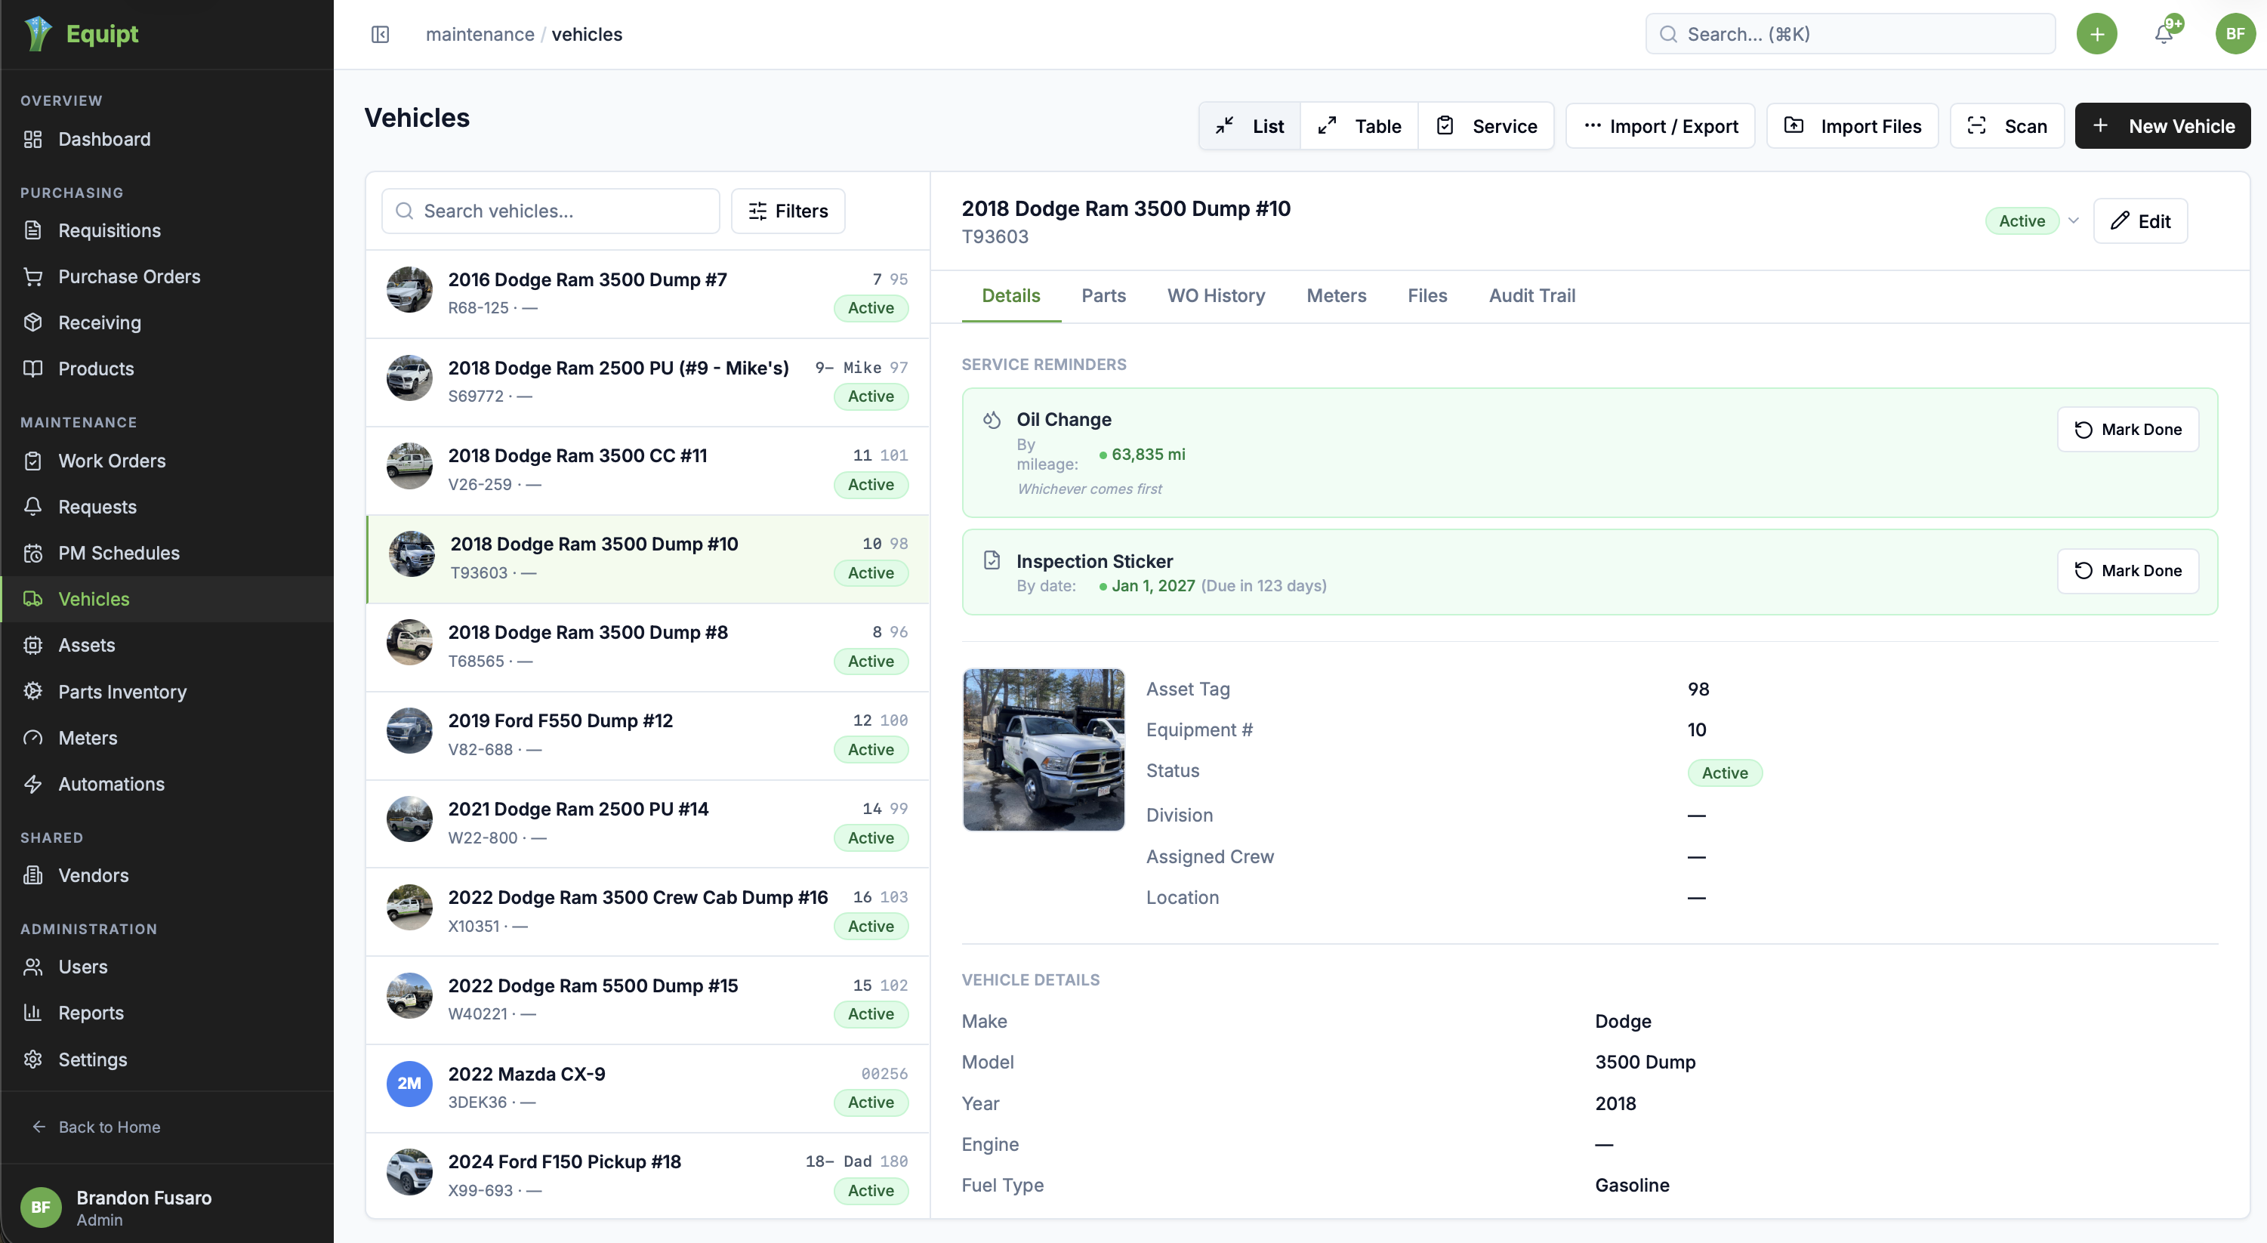
Task: Click the Jan 1, 2027 due date
Action: (x=1153, y=585)
